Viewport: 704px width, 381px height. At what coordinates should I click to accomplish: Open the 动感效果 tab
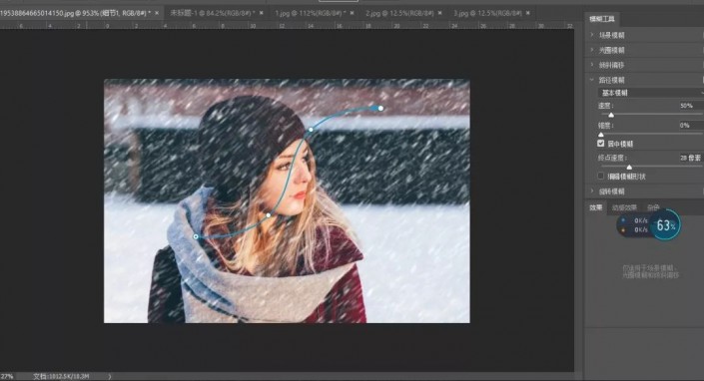click(624, 207)
